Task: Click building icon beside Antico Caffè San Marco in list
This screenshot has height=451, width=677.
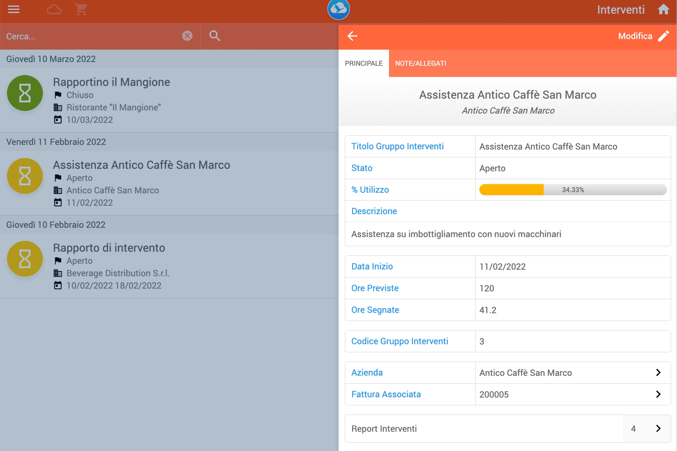Action: [58, 190]
